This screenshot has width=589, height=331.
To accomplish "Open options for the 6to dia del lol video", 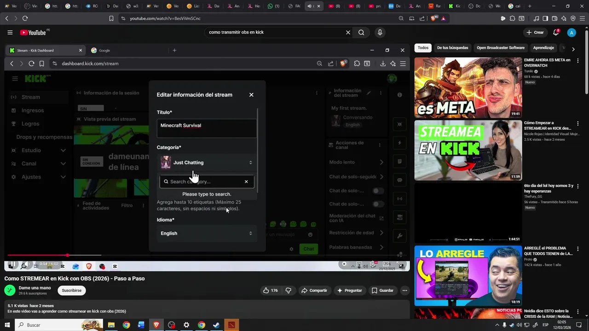I will coord(578,186).
